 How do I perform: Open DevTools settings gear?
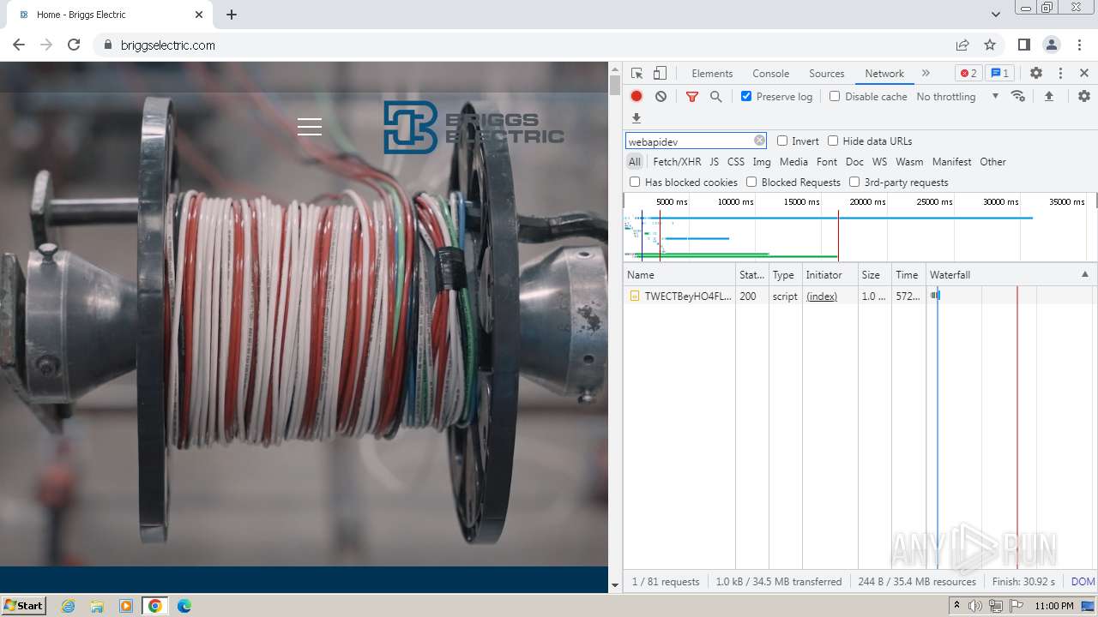[1036, 73]
